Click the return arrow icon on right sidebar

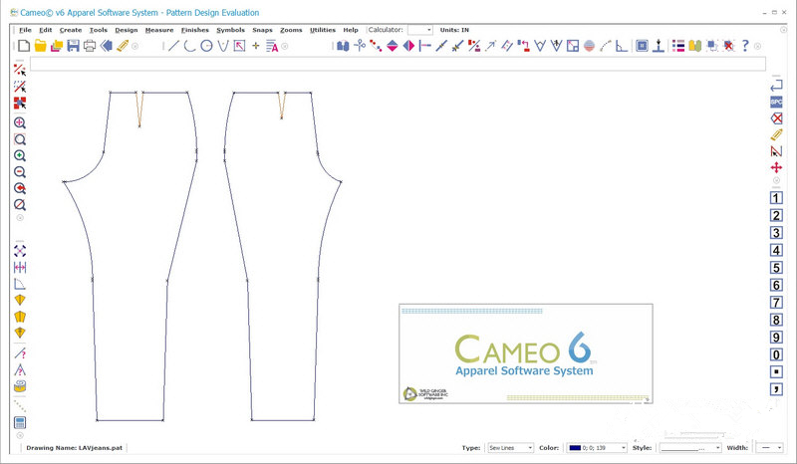(x=776, y=86)
